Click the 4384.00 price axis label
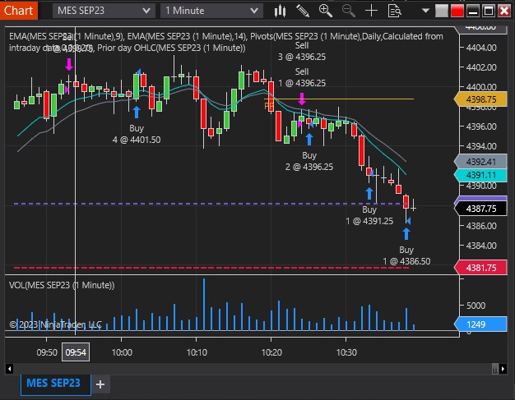 [x=481, y=246]
